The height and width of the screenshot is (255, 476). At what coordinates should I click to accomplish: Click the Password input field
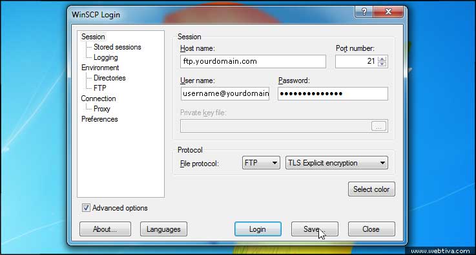pyautogui.click(x=333, y=93)
